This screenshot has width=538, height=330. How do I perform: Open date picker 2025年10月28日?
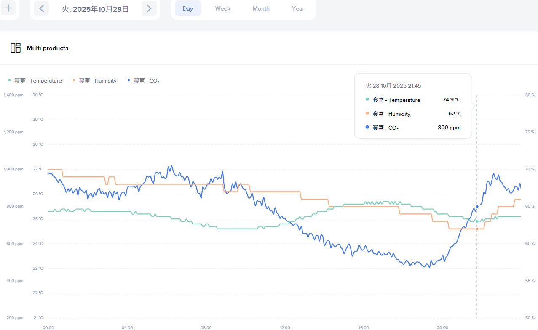[x=95, y=9]
